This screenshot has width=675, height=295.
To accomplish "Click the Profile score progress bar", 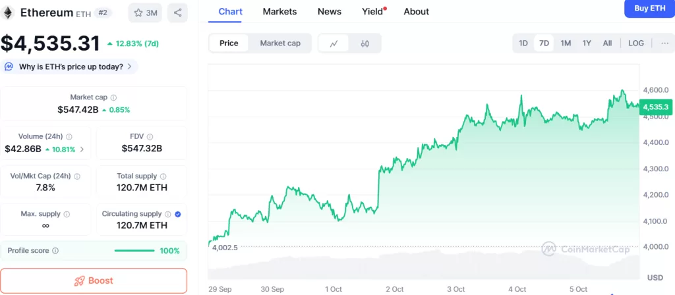I will coord(134,251).
